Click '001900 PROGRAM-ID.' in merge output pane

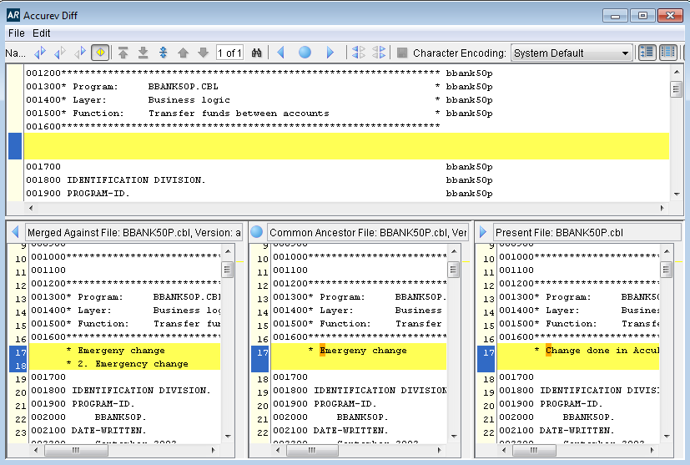(78, 194)
